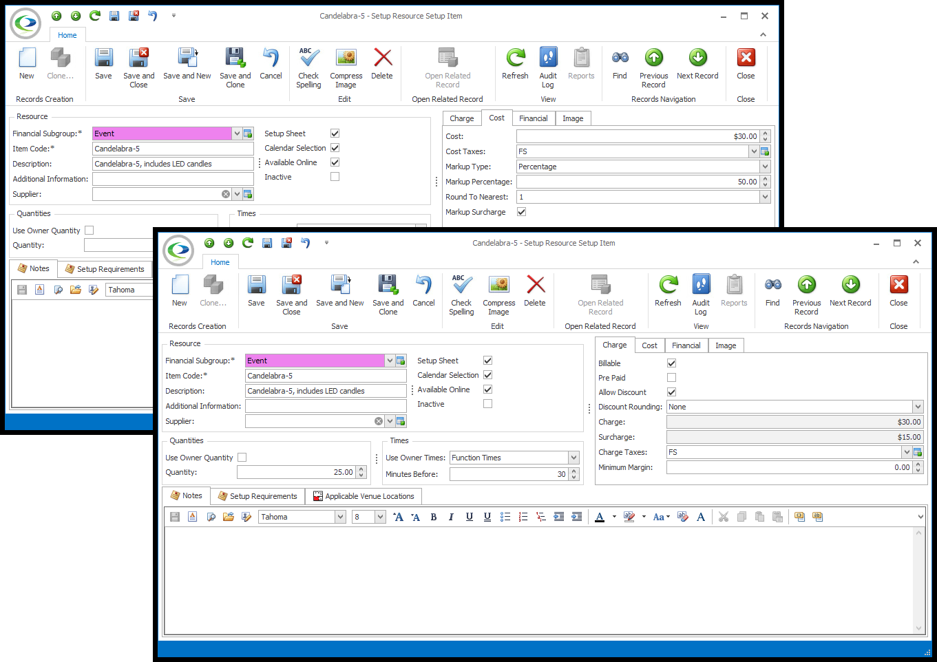The image size is (937, 662).
Task: Click Cancel in the front window ribbon
Action: [x=424, y=290]
